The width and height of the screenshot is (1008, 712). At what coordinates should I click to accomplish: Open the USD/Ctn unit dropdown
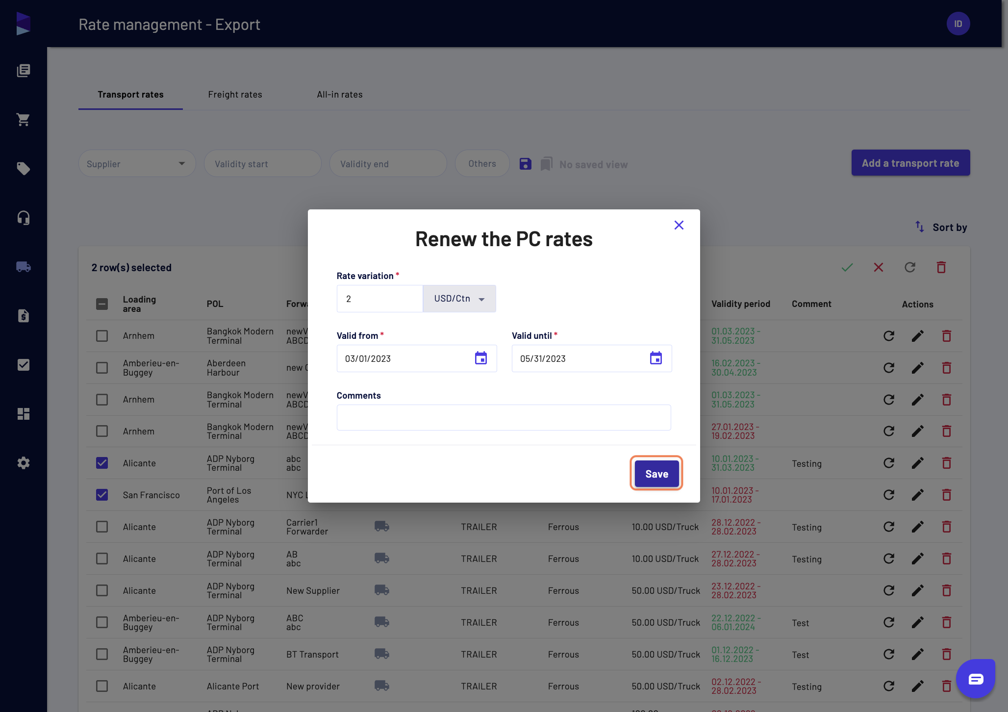[459, 299]
